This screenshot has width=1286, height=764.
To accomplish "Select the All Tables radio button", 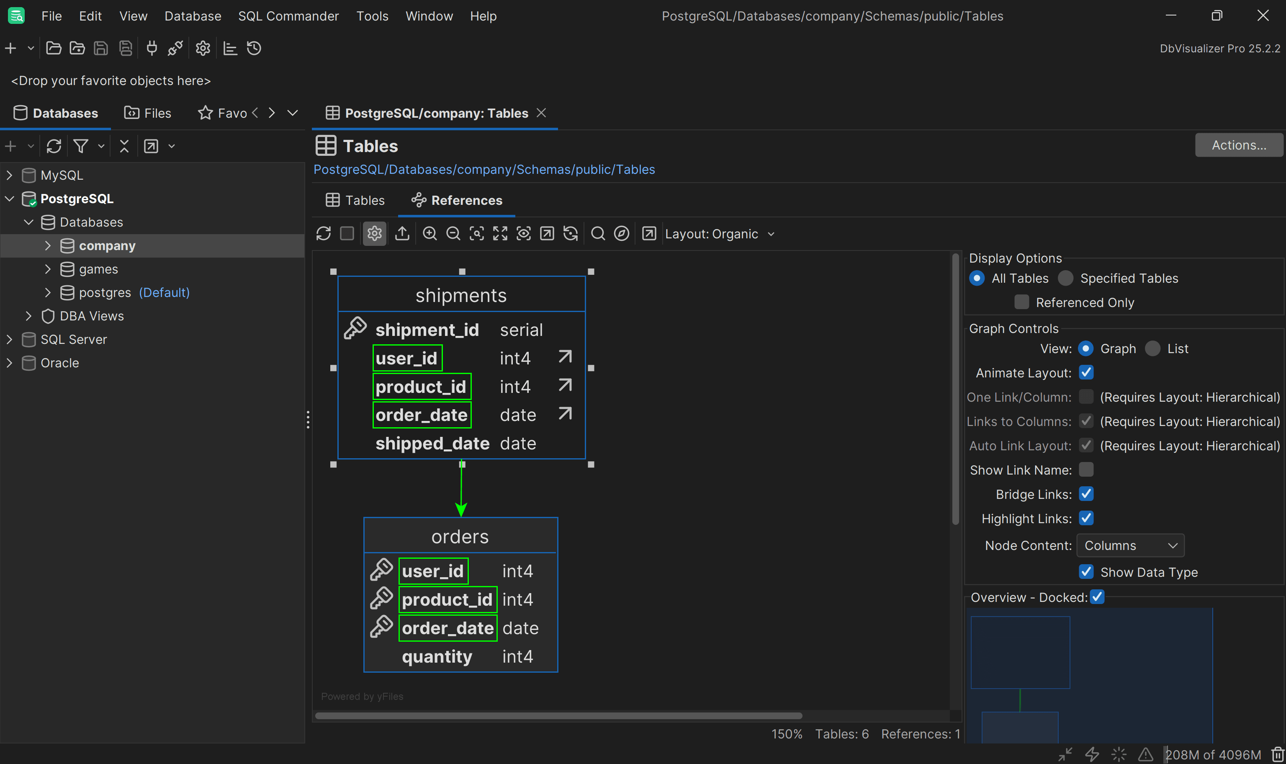I will point(977,278).
